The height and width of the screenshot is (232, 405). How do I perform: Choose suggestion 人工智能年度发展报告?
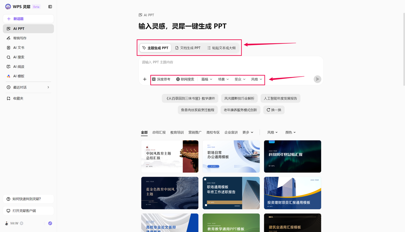pos(280,98)
